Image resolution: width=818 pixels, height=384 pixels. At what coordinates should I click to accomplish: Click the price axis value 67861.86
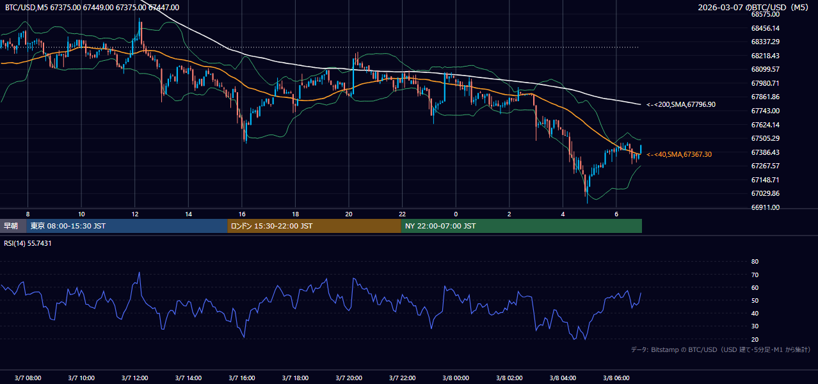[765, 97]
